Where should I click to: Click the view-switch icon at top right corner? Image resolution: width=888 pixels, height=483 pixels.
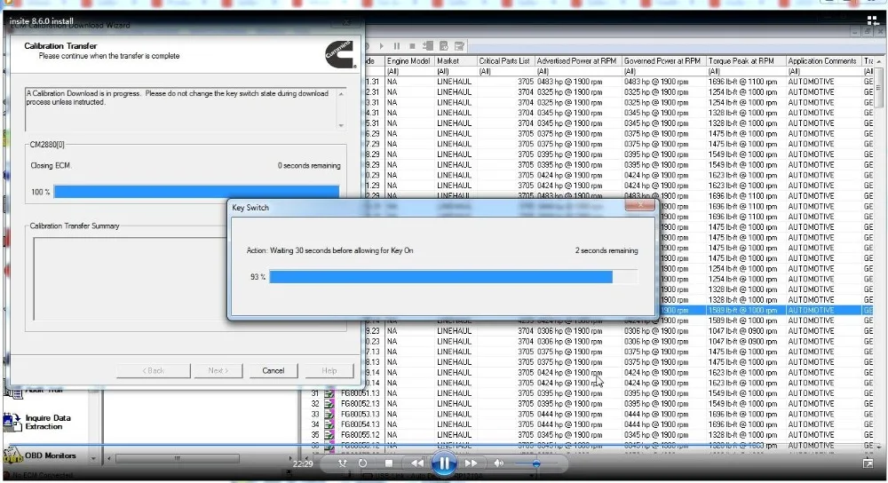coord(872,20)
